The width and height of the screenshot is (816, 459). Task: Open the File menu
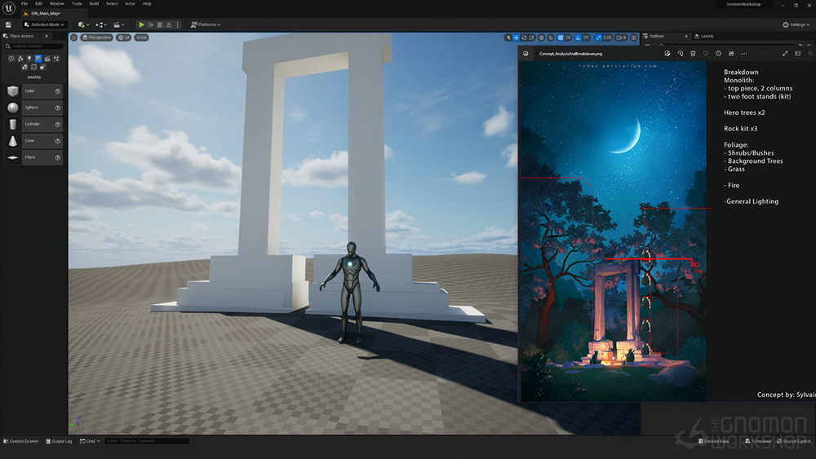[24, 3]
